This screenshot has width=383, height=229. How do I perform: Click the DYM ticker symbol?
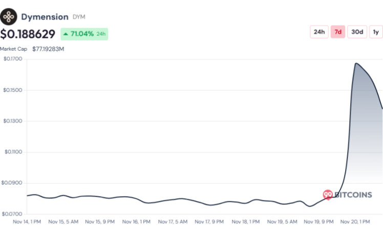[x=79, y=17]
